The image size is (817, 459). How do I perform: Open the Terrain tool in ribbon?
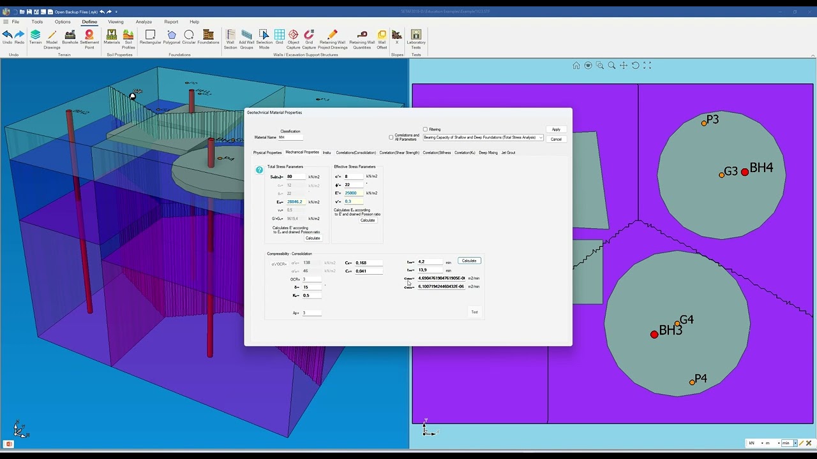[x=35, y=38]
